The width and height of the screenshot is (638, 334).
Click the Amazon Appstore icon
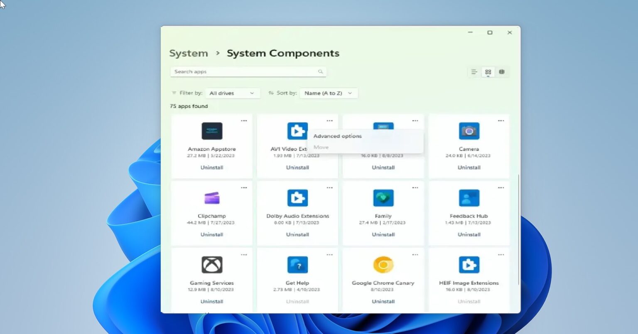coord(211,131)
